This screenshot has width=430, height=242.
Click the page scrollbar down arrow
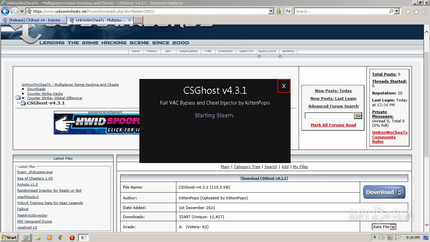coord(427,225)
